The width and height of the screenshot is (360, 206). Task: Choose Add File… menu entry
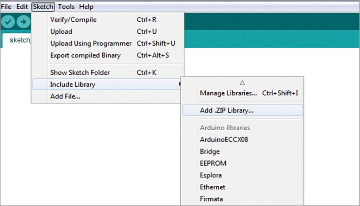pyautogui.click(x=65, y=96)
